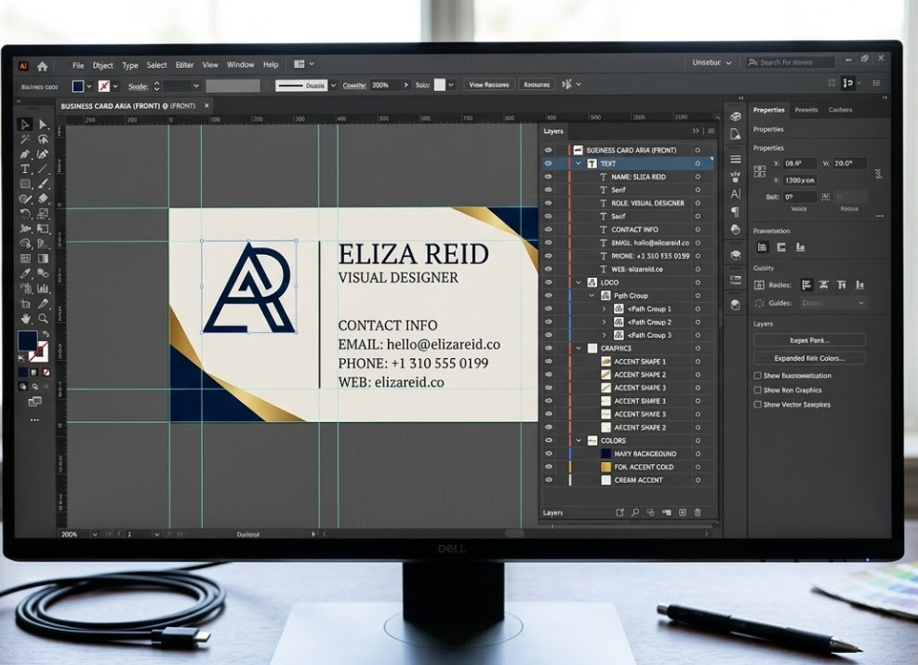Open the Align panel icon on right sidebar
The width and height of the screenshot is (918, 665).
coord(738,159)
